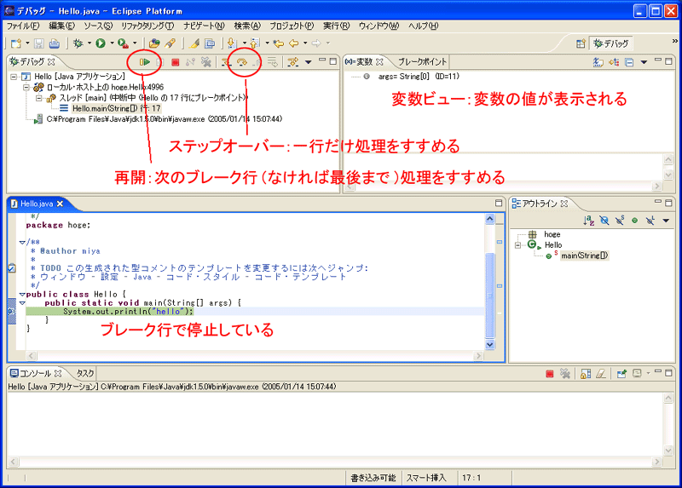Toggle Scroll Lock in Console view
The width and height of the screenshot is (682, 488).
(586, 373)
